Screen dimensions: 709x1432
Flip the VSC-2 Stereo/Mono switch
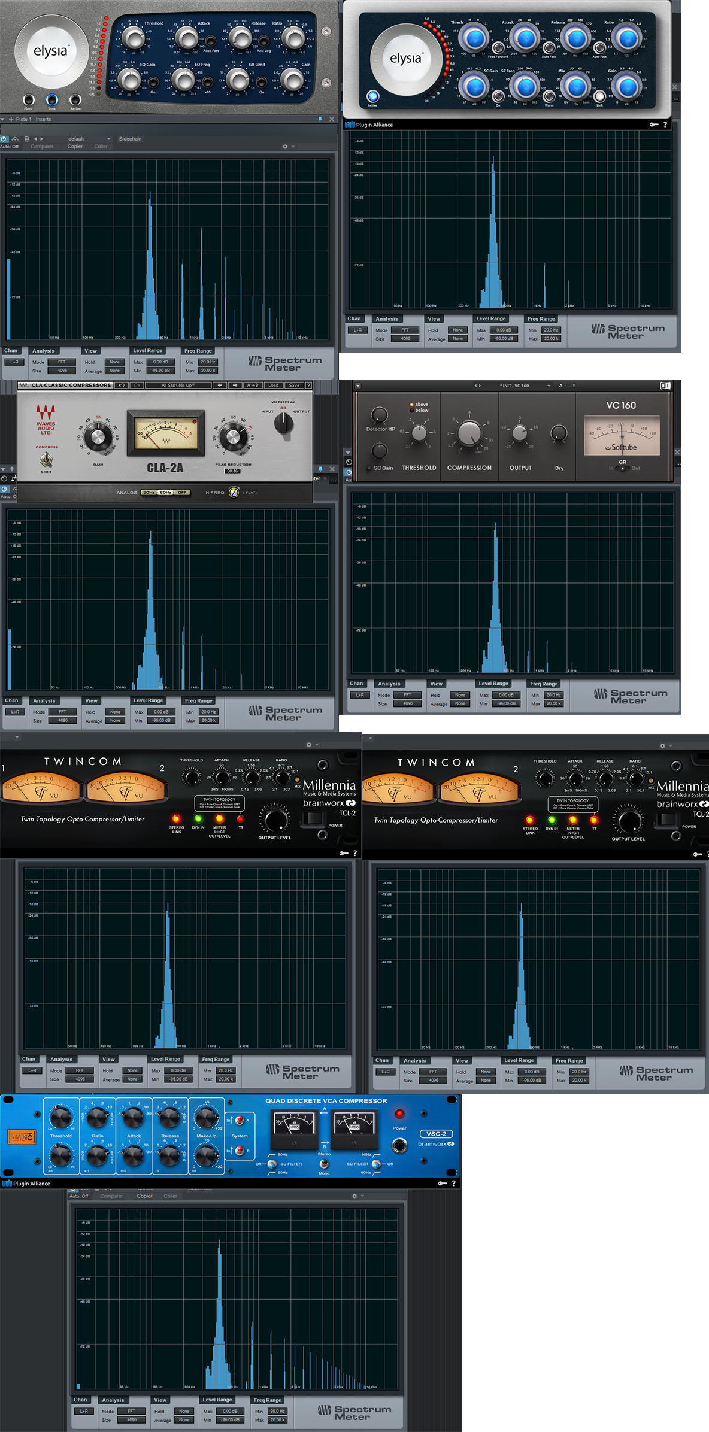pyautogui.click(x=324, y=1164)
